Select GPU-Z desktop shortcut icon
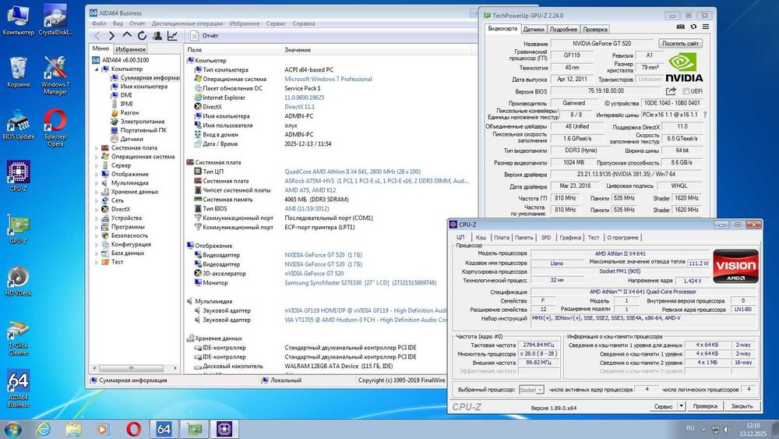Screen dimensions: 779x439 coord(19,228)
